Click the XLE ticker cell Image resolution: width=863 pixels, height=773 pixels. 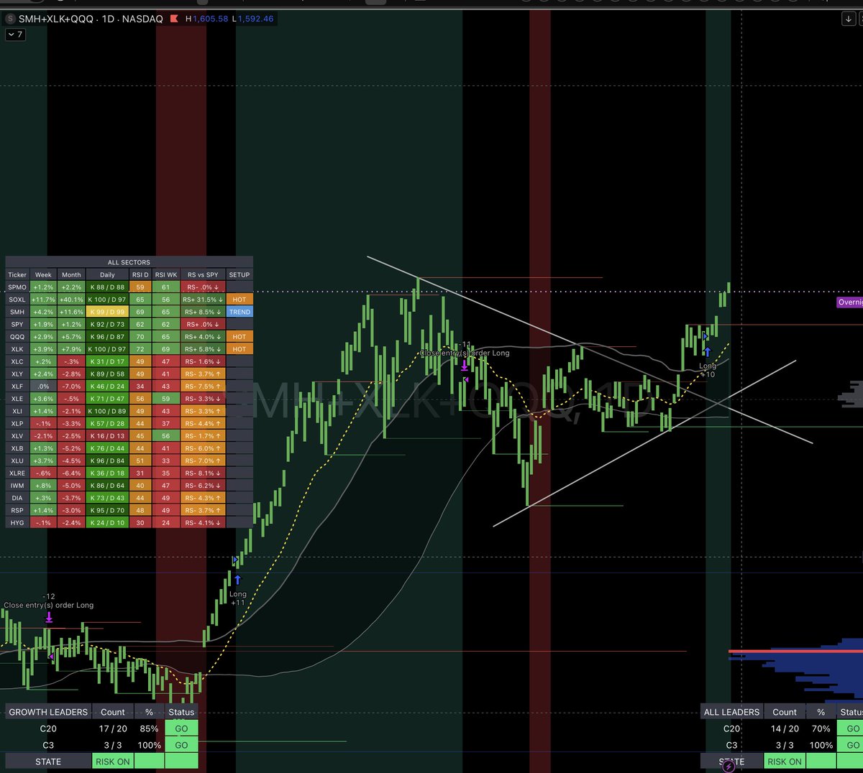pos(17,399)
